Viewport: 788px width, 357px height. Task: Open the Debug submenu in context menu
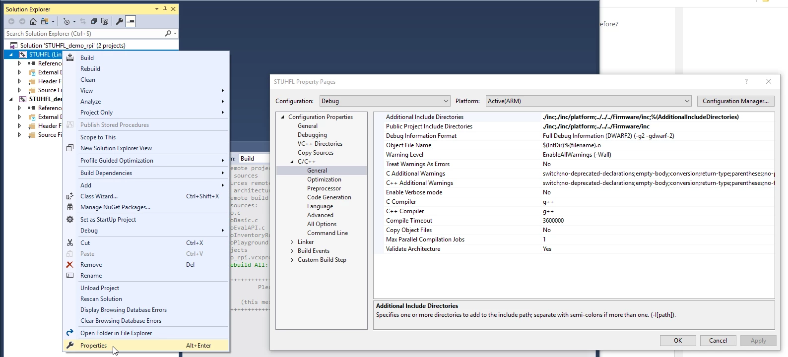(x=146, y=231)
